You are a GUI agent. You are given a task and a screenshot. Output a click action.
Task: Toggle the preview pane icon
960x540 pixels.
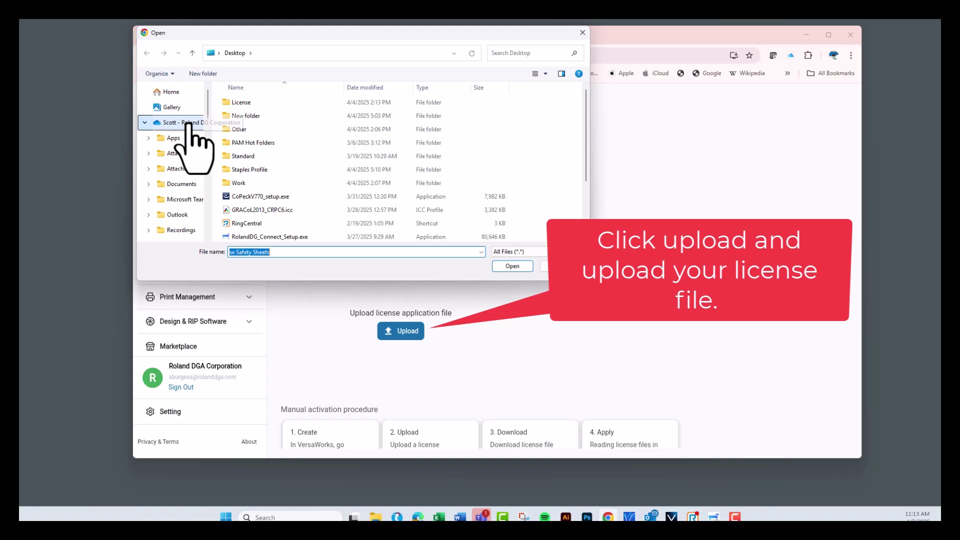click(561, 73)
